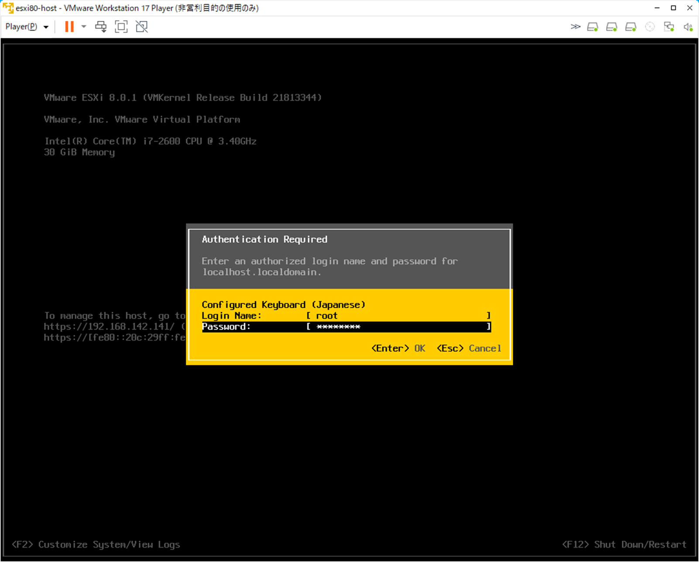Click <F2> Customize System/View Logs

[96, 545]
